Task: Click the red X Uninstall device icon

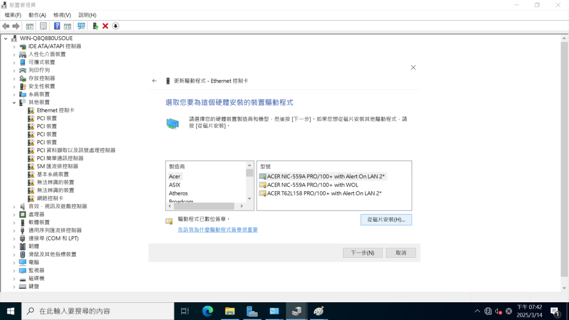Action: click(106, 26)
